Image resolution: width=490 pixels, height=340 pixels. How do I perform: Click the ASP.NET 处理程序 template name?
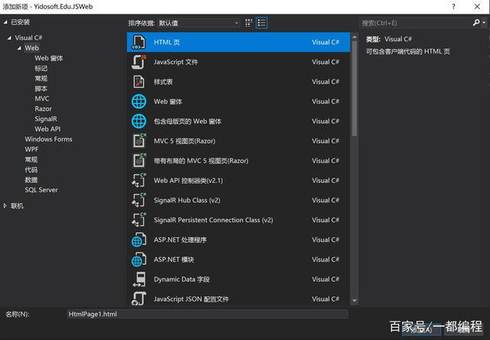tap(180, 240)
